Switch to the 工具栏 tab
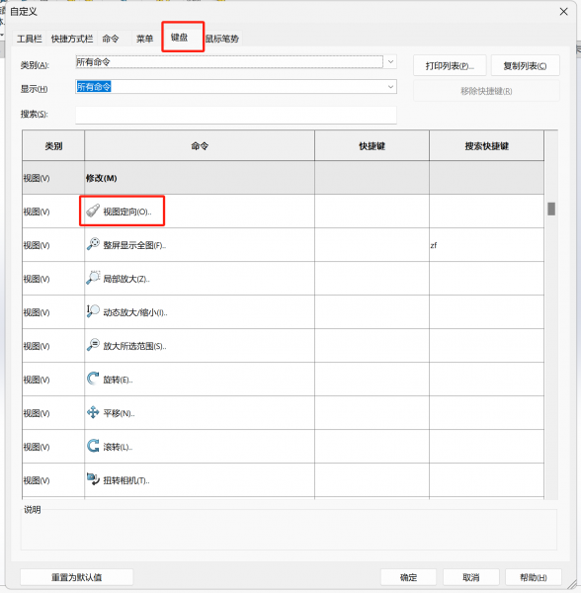The image size is (581, 593). (29, 39)
